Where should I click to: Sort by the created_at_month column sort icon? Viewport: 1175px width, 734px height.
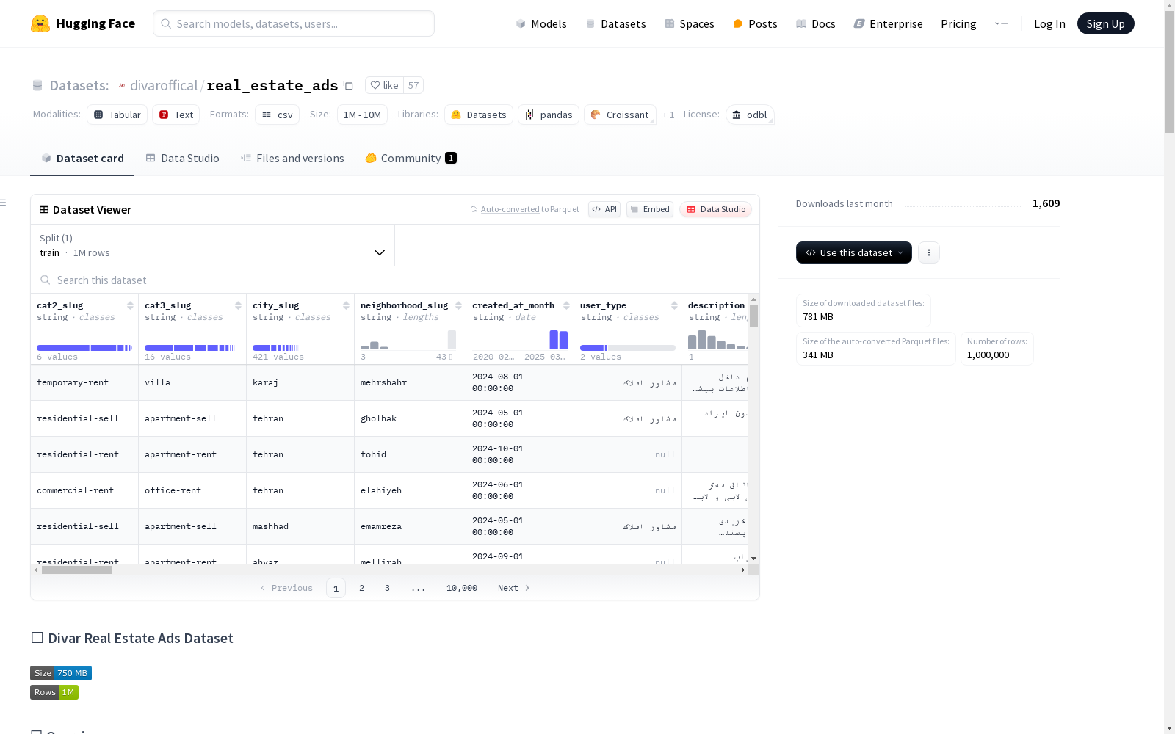[x=566, y=305]
